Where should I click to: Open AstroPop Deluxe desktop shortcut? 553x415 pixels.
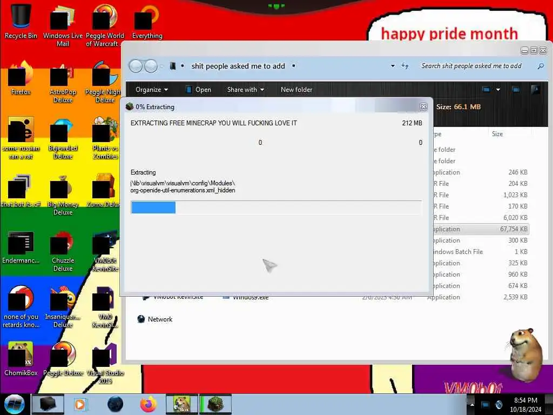pos(63,82)
